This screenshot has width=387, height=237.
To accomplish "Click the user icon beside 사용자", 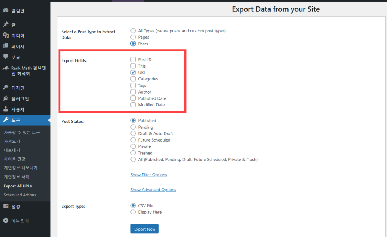I will [6, 109].
